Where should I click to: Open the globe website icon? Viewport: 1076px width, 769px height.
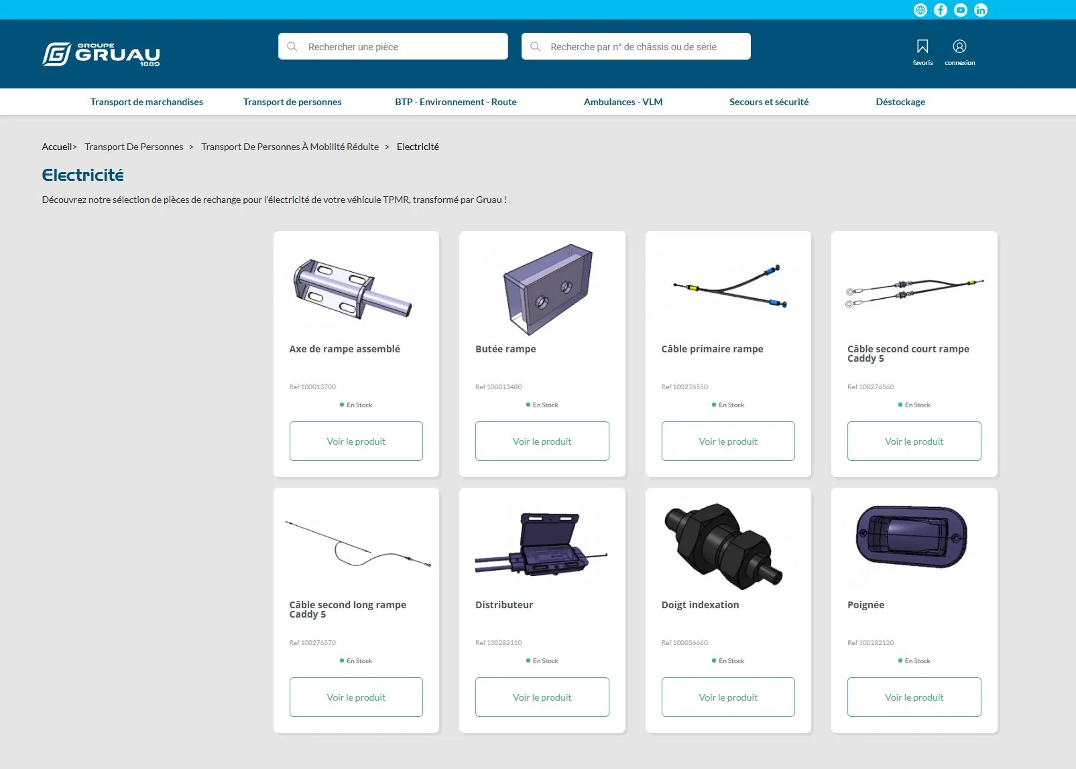point(920,10)
